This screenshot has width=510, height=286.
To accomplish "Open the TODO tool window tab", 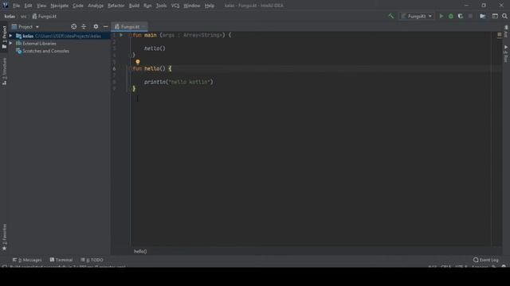I will pos(92,260).
